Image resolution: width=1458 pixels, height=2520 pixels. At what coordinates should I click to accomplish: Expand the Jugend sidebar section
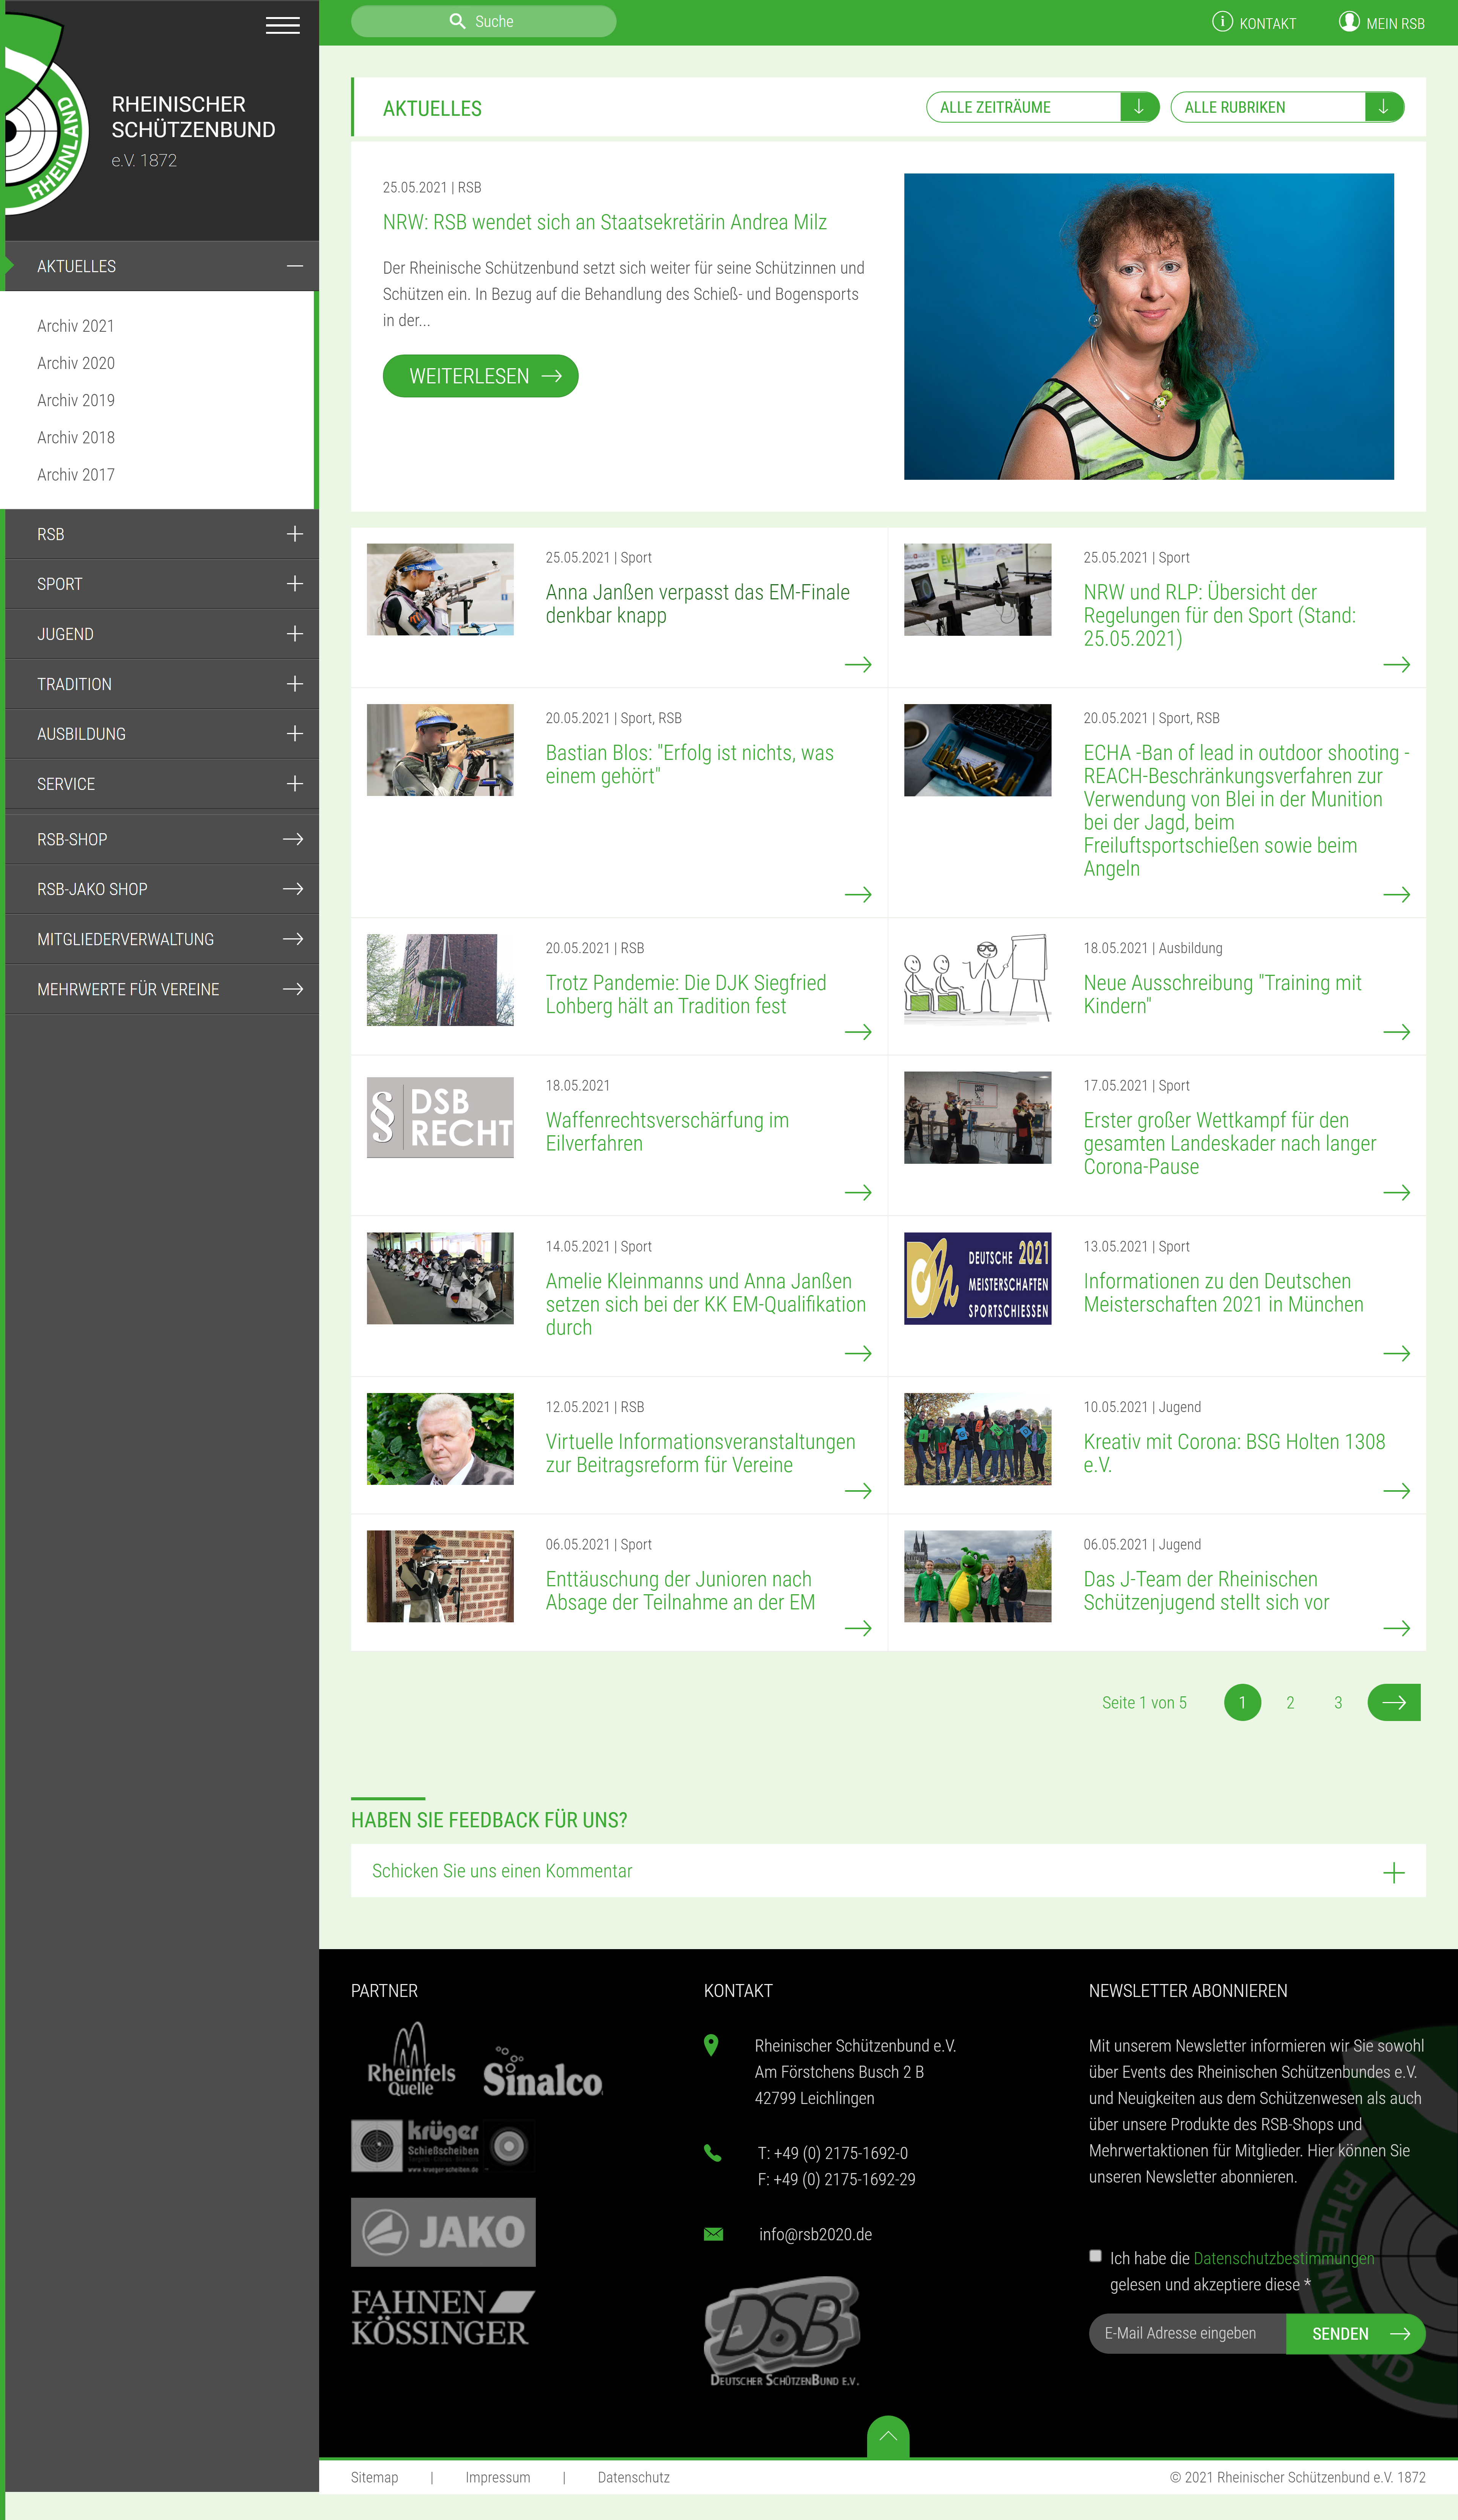pos(294,634)
